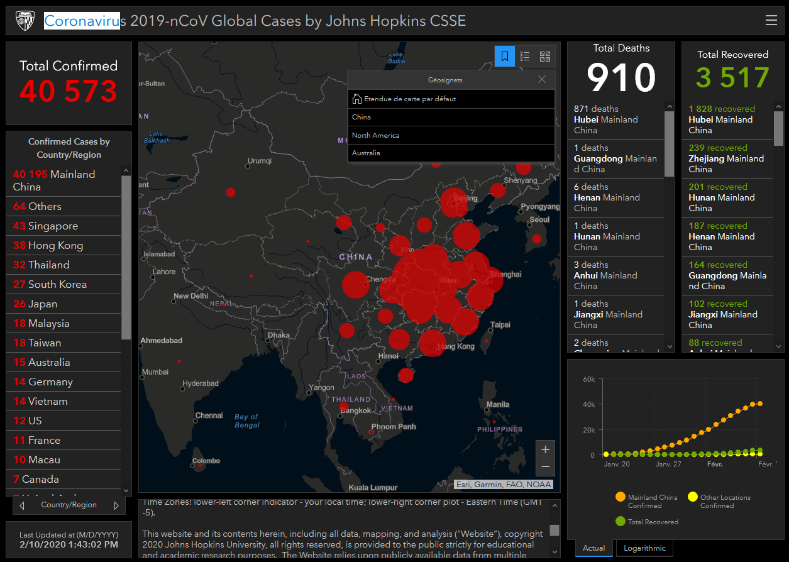Screen dimensions: 789x562
Task: Select the 10 Macau row
Action: (x=63, y=460)
